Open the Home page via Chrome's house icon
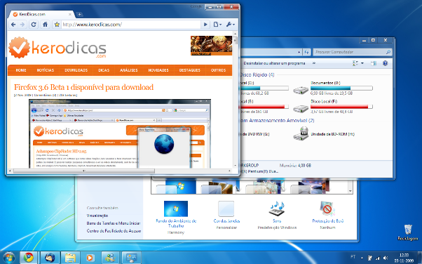The height and width of the screenshot is (264, 422). point(45,25)
